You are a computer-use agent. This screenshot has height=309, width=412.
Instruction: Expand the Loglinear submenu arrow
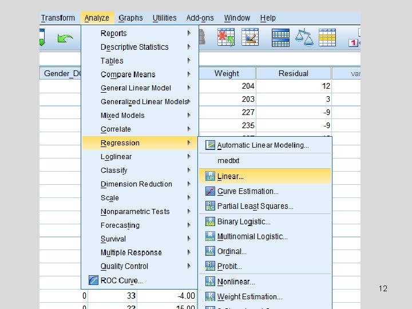(189, 156)
